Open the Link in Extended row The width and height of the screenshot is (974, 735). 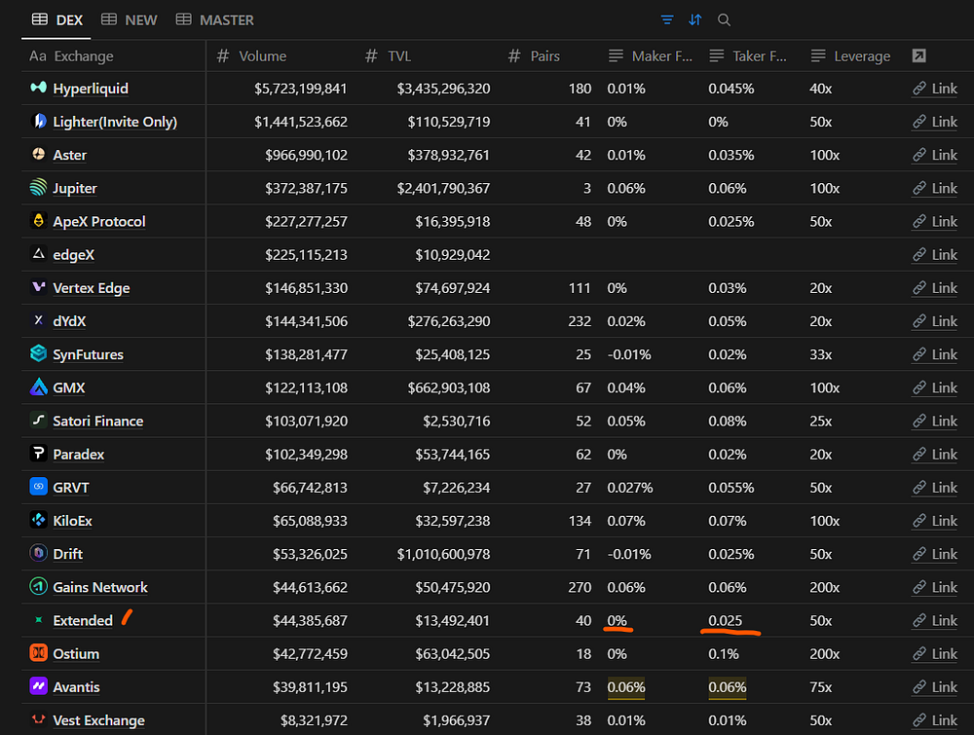click(x=935, y=620)
